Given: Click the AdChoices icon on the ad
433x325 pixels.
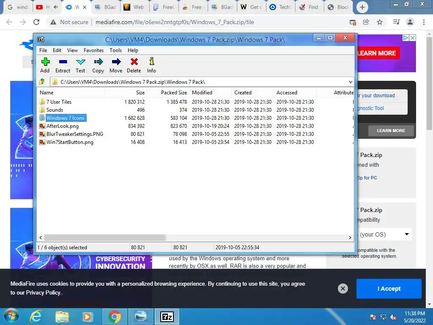Looking at the screenshot, I should coord(406,38).
